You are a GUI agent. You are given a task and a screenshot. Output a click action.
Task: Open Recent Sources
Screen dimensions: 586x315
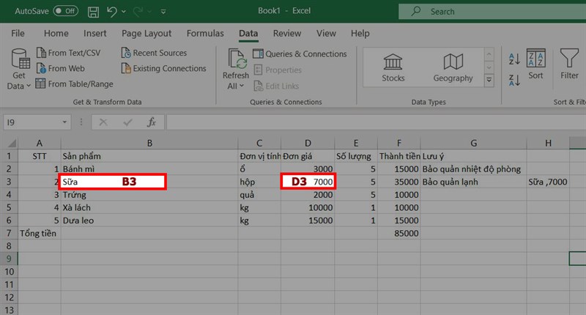point(154,53)
